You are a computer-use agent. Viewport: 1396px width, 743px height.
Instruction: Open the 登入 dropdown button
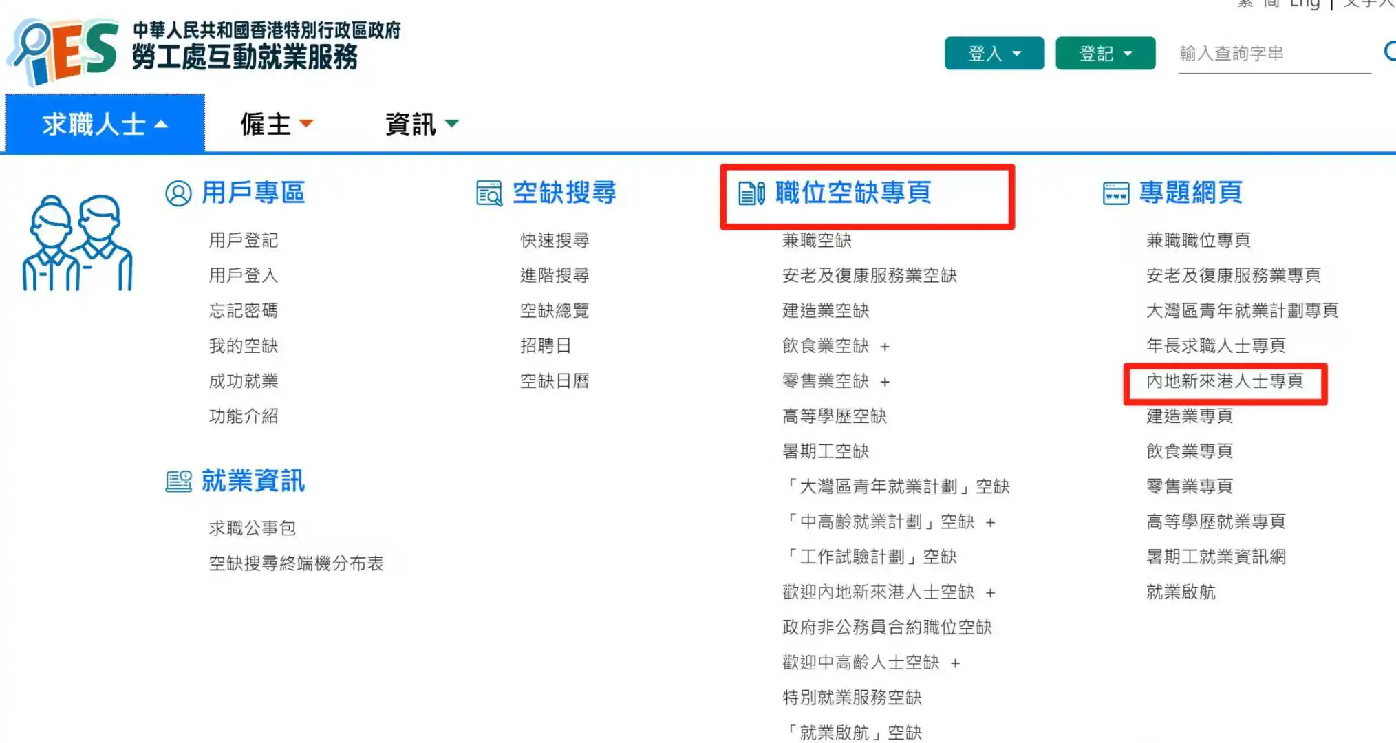tap(994, 54)
